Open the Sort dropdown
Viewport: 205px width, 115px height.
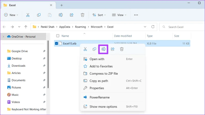99,15
